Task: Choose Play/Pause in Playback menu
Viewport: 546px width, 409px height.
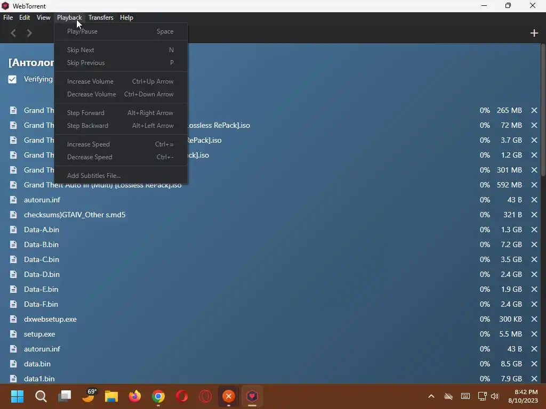Action: click(x=121, y=31)
